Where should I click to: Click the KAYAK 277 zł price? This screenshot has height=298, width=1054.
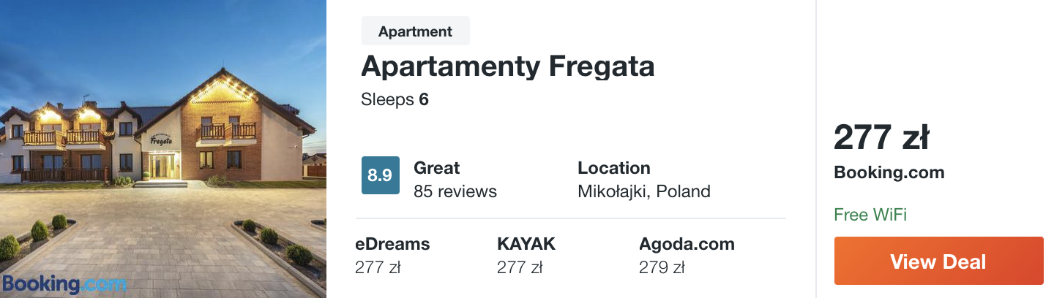[x=519, y=268]
